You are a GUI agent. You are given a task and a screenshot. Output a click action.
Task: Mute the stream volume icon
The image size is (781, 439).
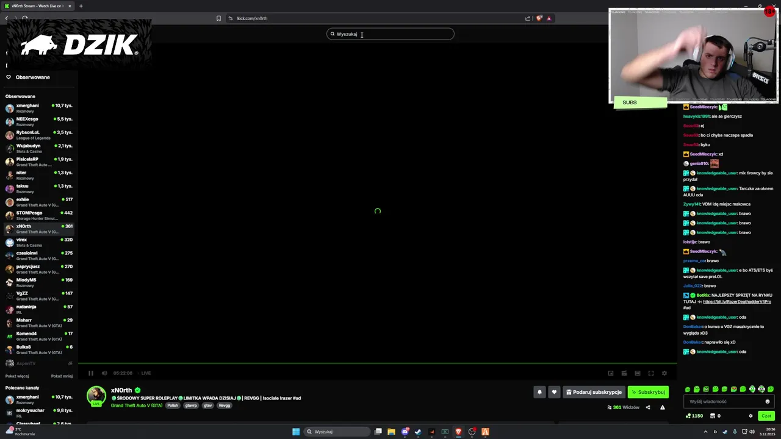click(x=104, y=373)
